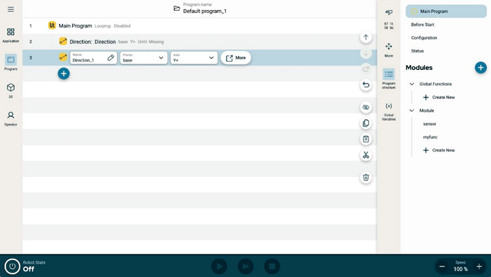This screenshot has height=277, width=491.
Task: Undo the last action
Action: click(366, 85)
